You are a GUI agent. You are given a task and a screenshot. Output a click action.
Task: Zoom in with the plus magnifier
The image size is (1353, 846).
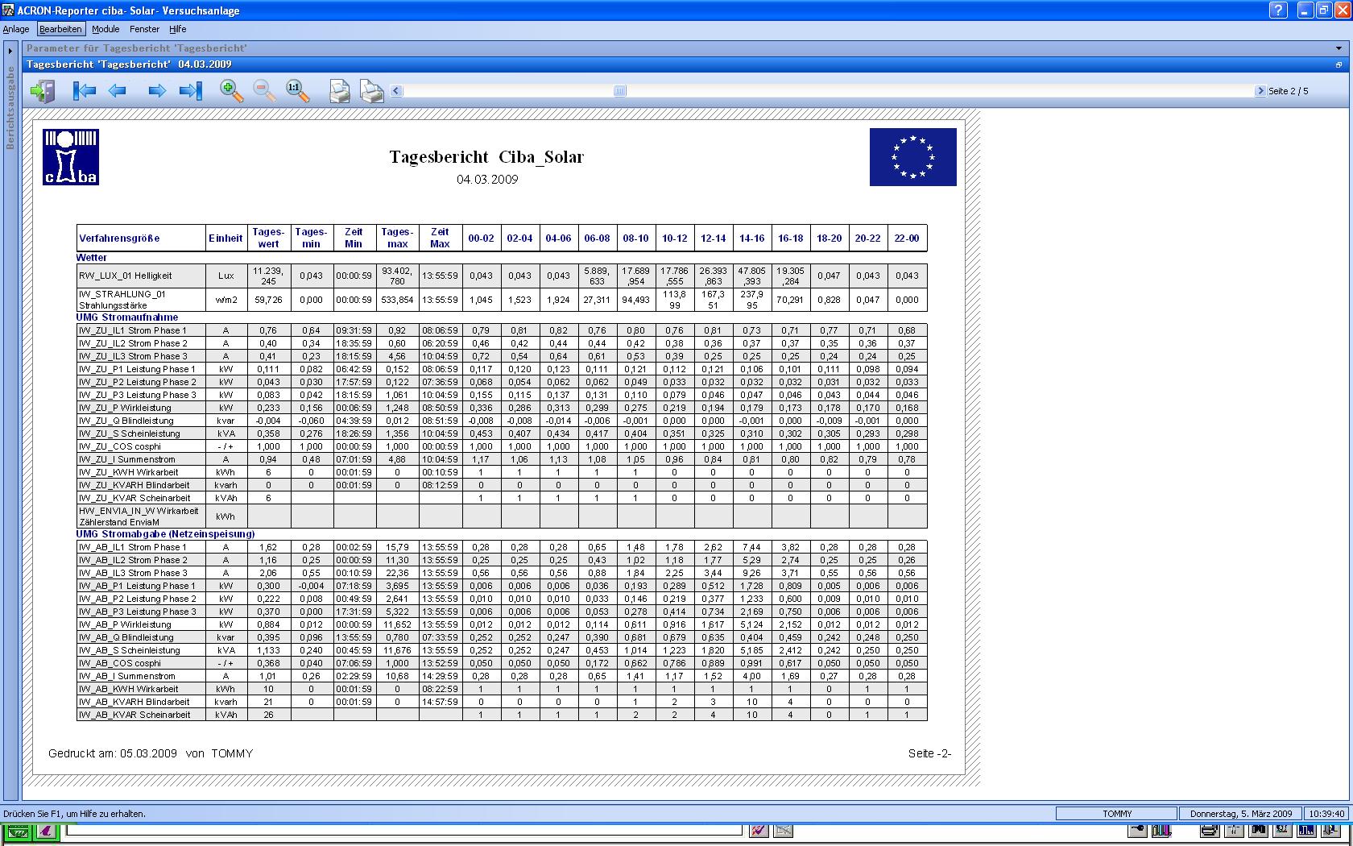[232, 91]
